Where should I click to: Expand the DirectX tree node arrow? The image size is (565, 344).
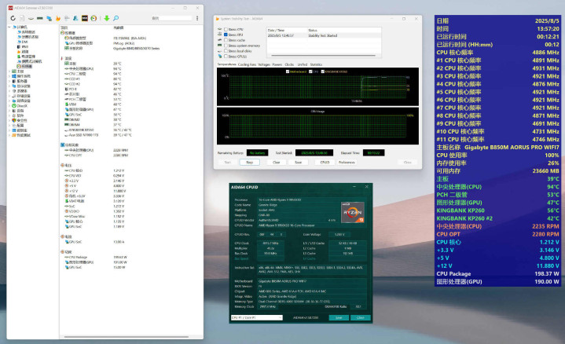[9, 106]
